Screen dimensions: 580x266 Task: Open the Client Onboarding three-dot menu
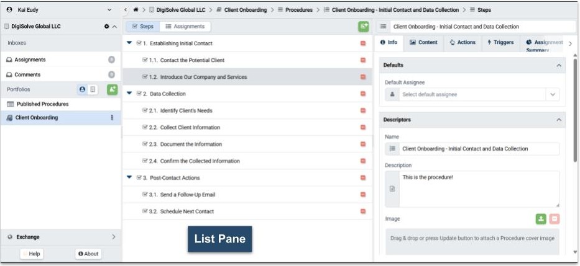(x=112, y=118)
